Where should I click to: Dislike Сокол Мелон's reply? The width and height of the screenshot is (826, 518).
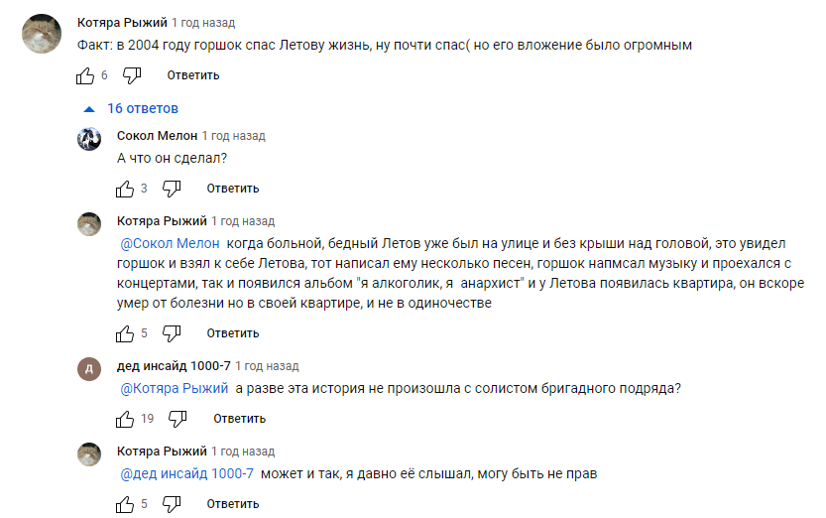(172, 189)
